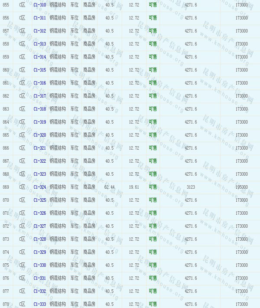This screenshot has height=308, width=260.
Task: Open the C1-317 unit link
Action: pyautogui.click(x=39, y=96)
